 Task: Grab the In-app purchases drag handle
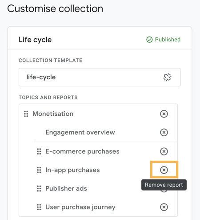coord(39,170)
